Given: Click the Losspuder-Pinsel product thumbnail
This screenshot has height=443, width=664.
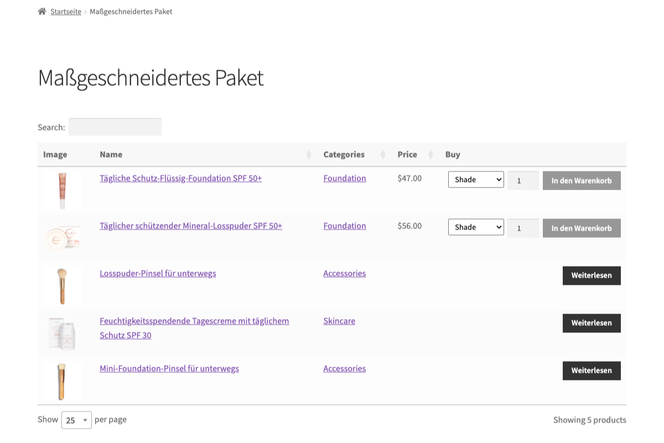Looking at the screenshot, I should coord(63,285).
